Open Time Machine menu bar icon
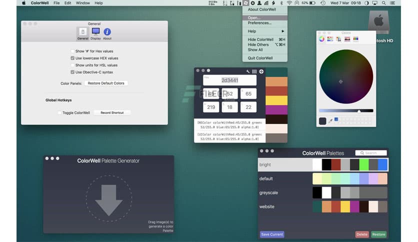The height and width of the screenshot is (242, 418). tap(323, 3)
